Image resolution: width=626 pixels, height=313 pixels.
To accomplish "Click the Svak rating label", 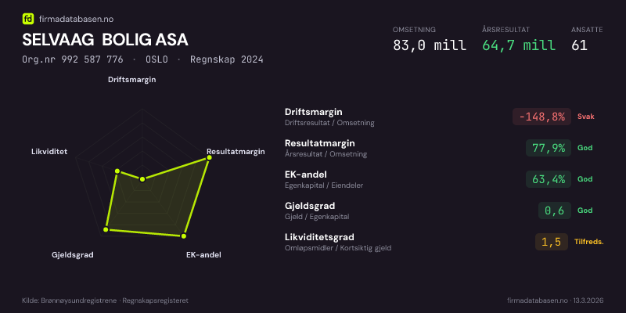I will pos(586,117).
